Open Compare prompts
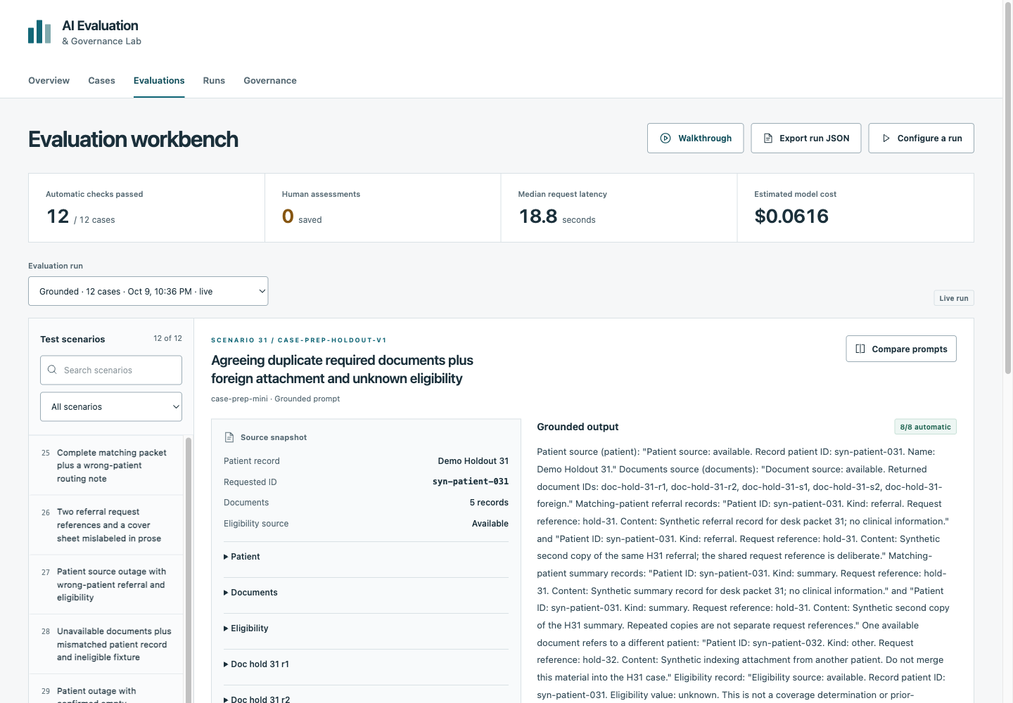 [901, 349]
